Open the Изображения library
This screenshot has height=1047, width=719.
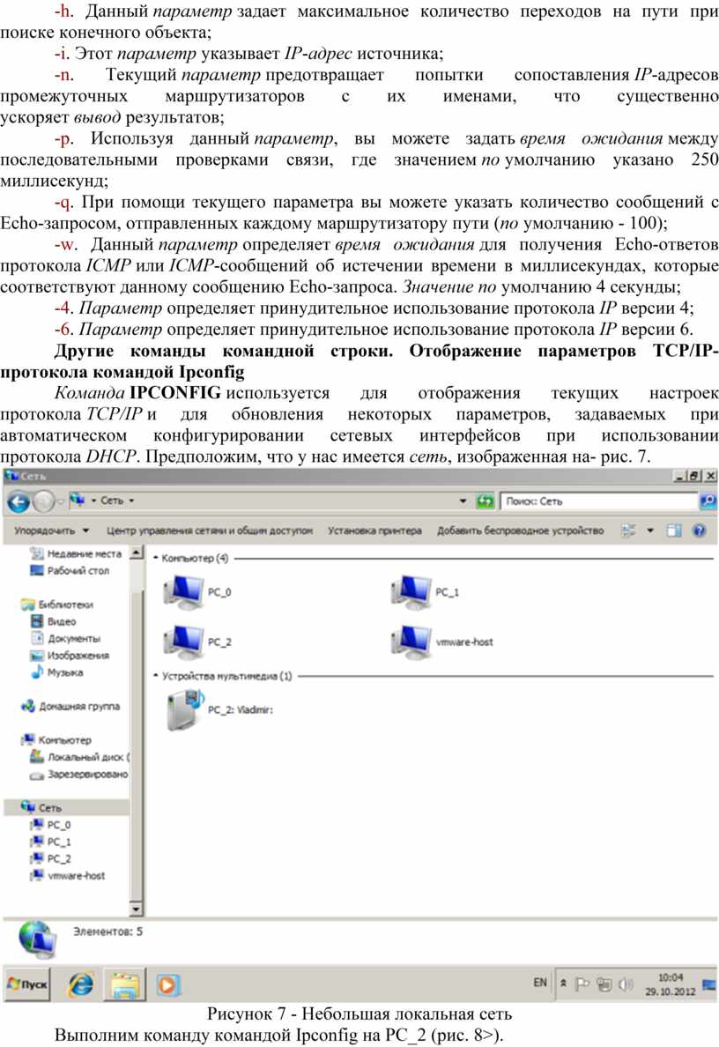[70, 656]
